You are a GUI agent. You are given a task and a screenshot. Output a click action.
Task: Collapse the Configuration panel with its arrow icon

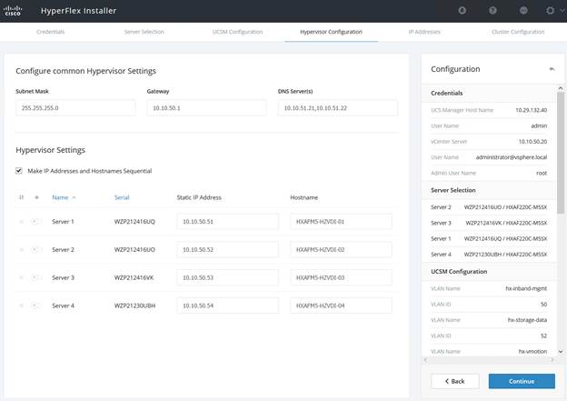(552, 69)
